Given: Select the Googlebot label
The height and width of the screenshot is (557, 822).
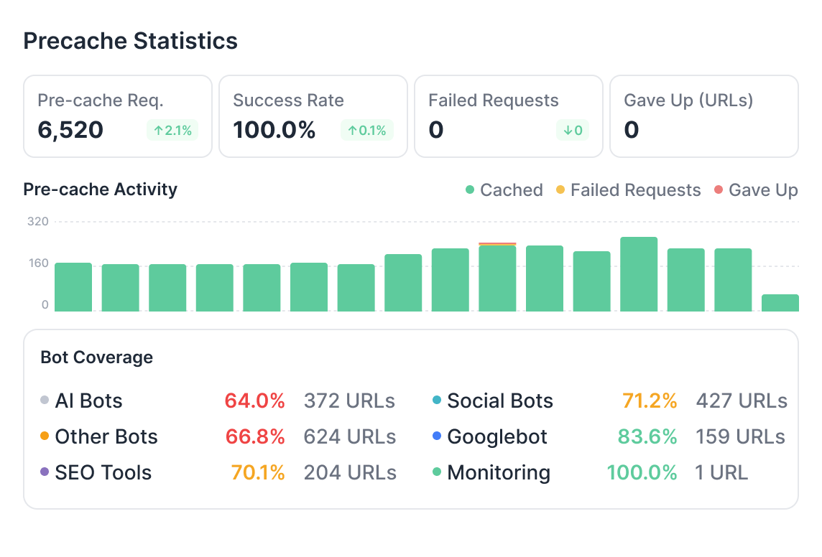Looking at the screenshot, I should click(x=497, y=436).
